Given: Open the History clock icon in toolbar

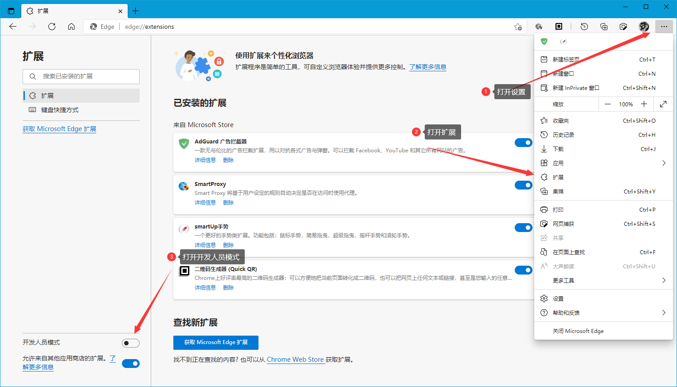Looking at the screenshot, I should [584, 27].
